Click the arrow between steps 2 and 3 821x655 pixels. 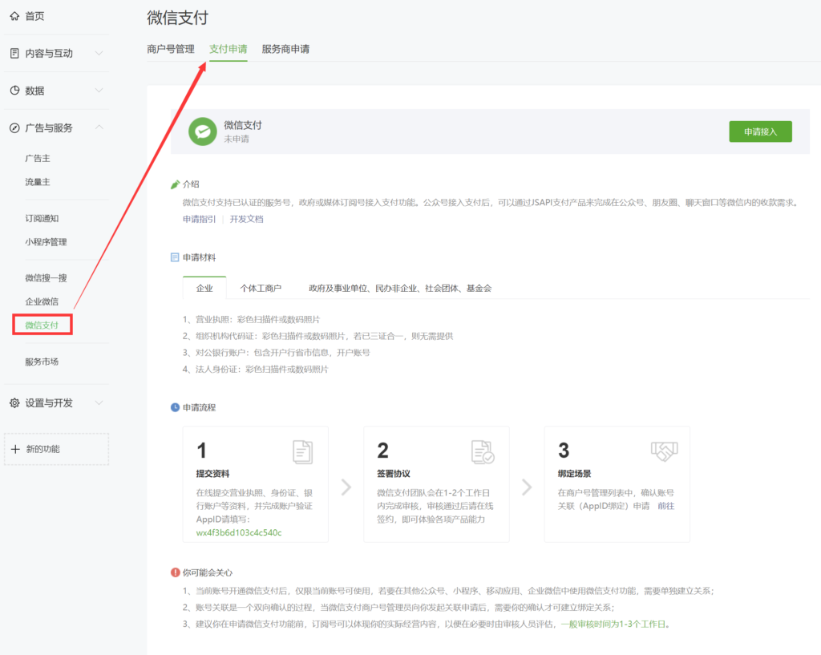click(527, 487)
